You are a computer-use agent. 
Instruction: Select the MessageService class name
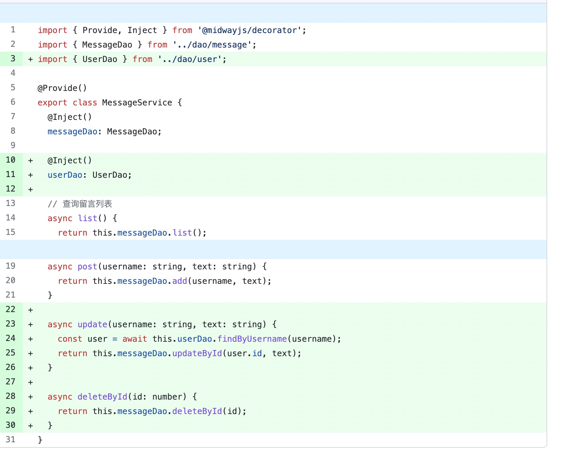click(137, 102)
